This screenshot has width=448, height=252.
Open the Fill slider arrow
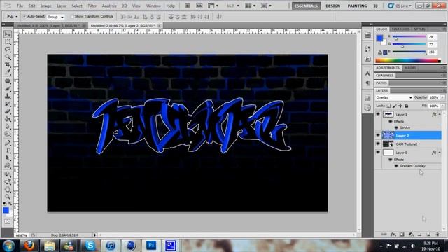tap(442, 106)
